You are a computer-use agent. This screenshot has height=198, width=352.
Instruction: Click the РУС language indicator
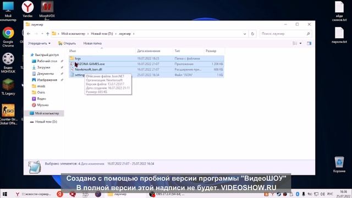pos(330,194)
